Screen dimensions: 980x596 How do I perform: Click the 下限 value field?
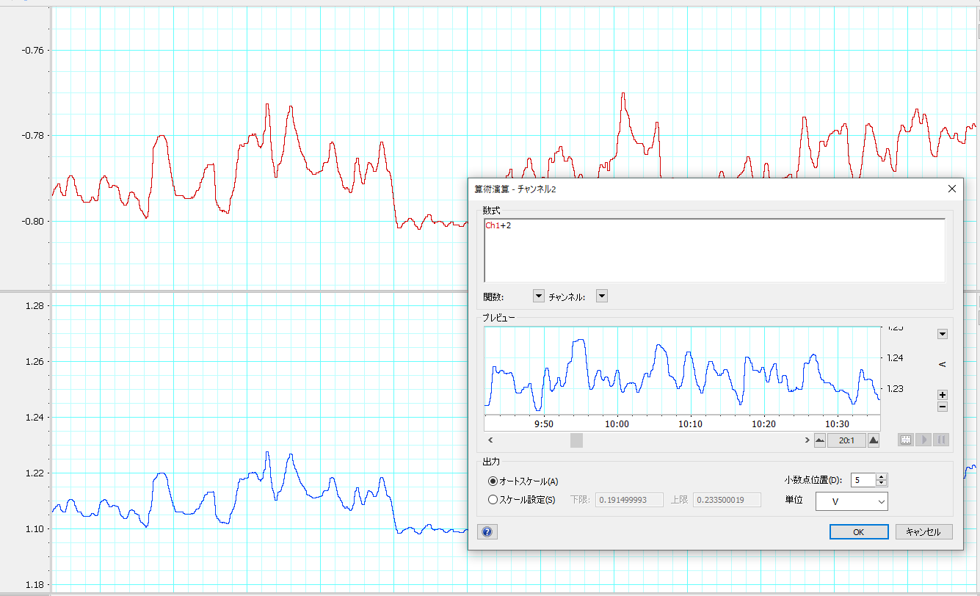click(x=629, y=500)
